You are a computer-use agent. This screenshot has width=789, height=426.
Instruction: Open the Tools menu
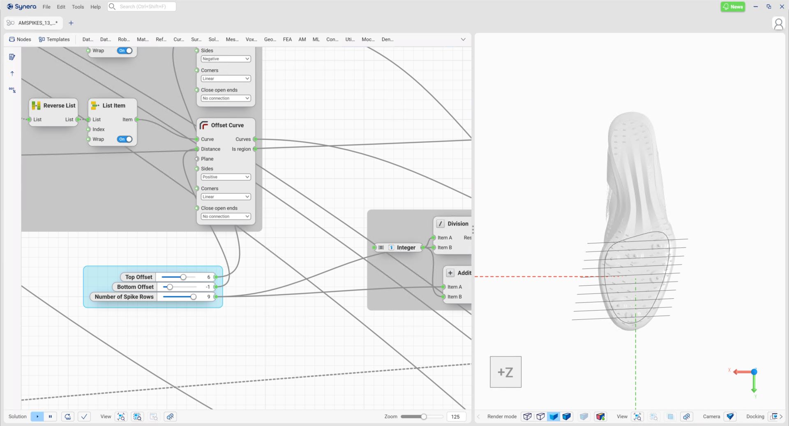[78, 7]
